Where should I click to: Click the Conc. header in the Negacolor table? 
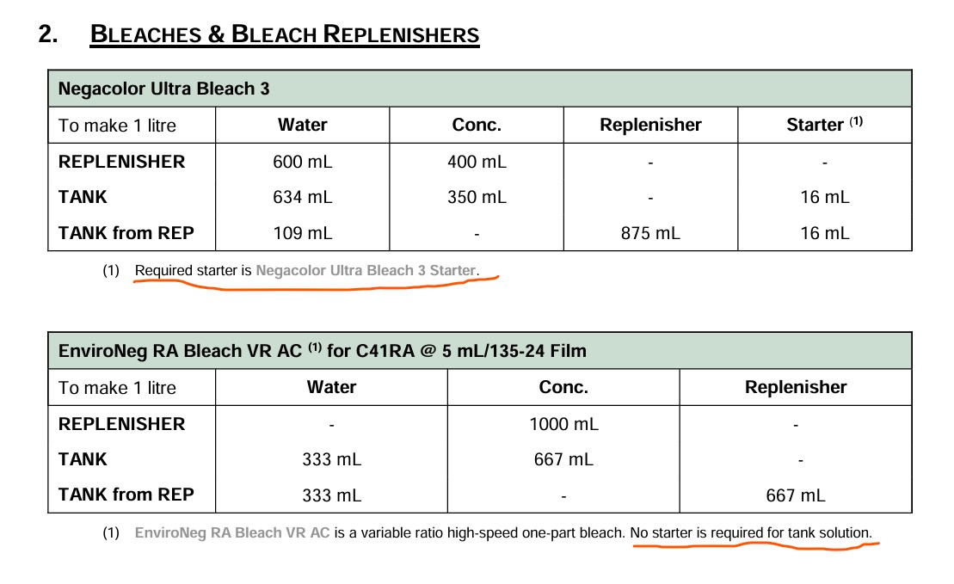pos(477,125)
